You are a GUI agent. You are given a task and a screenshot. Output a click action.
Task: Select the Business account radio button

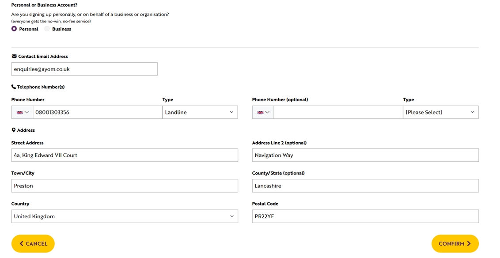point(47,29)
